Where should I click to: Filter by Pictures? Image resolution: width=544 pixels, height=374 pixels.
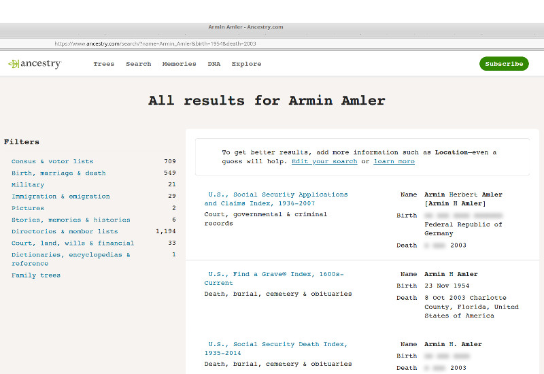click(x=28, y=208)
